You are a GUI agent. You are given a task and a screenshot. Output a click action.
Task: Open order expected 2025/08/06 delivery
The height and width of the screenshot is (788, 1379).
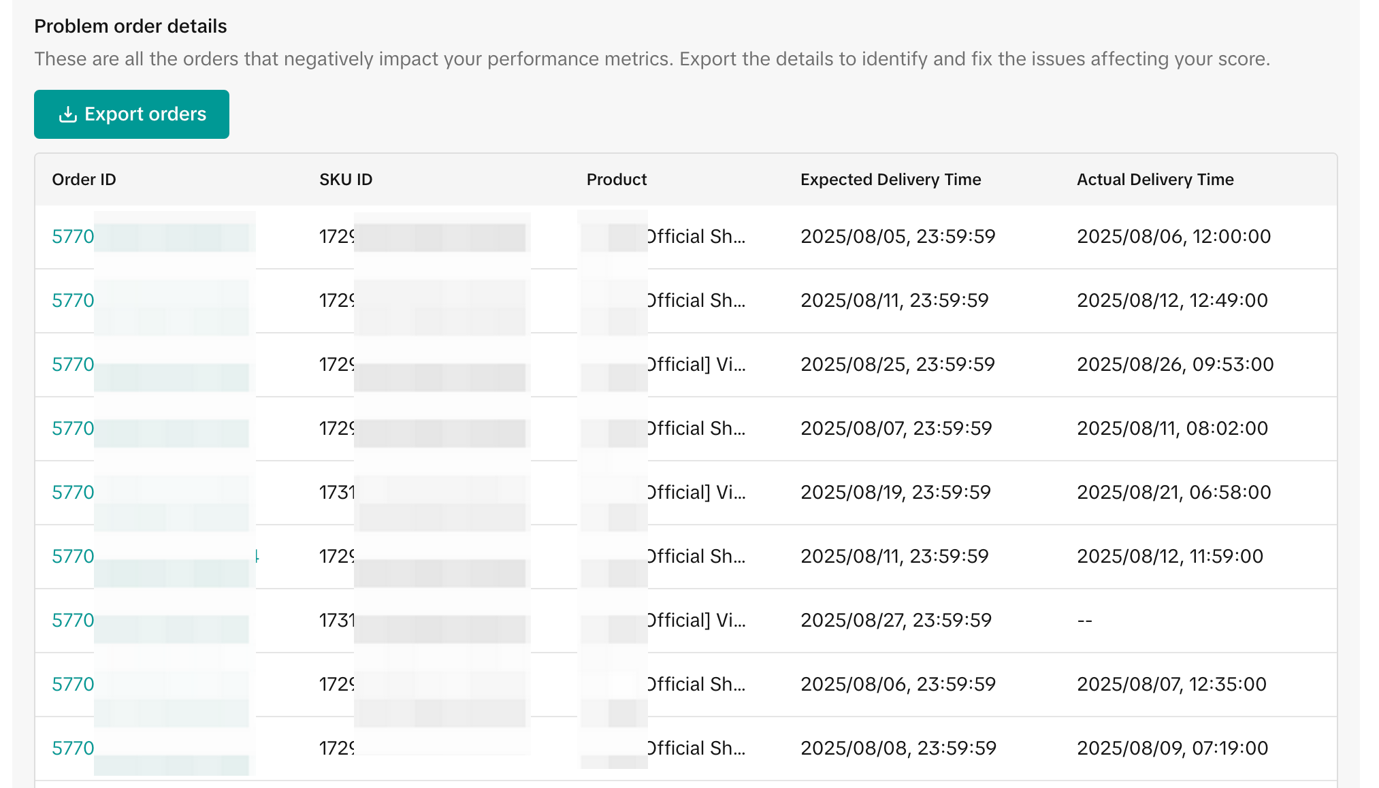74,685
